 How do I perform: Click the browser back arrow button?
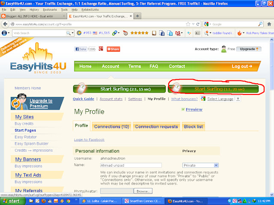coord(5,24)
